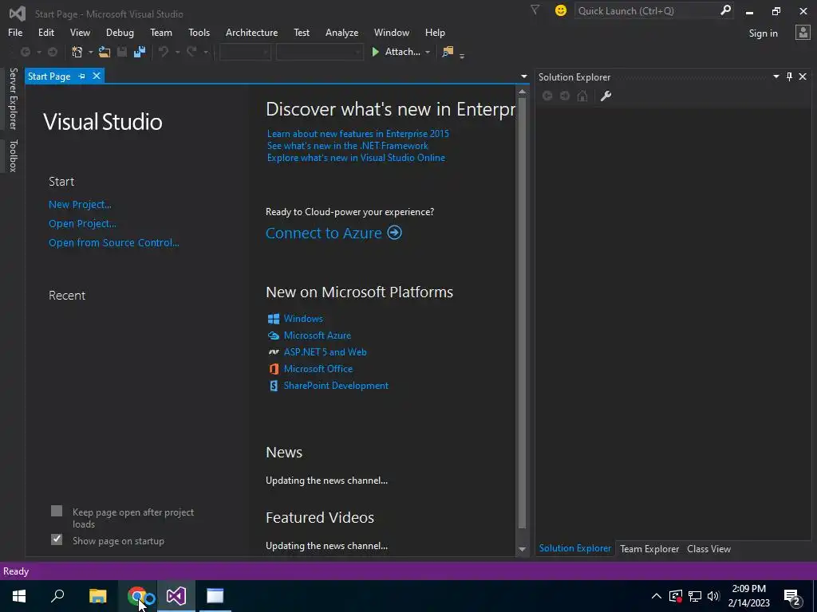
Task: Open the Solution Configurations combo box
Action: [245, 52]
